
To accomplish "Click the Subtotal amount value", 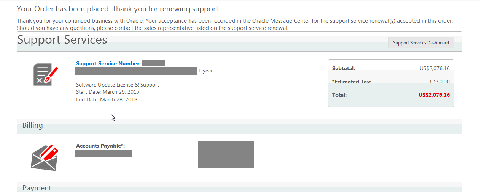I will click(435, 69).
